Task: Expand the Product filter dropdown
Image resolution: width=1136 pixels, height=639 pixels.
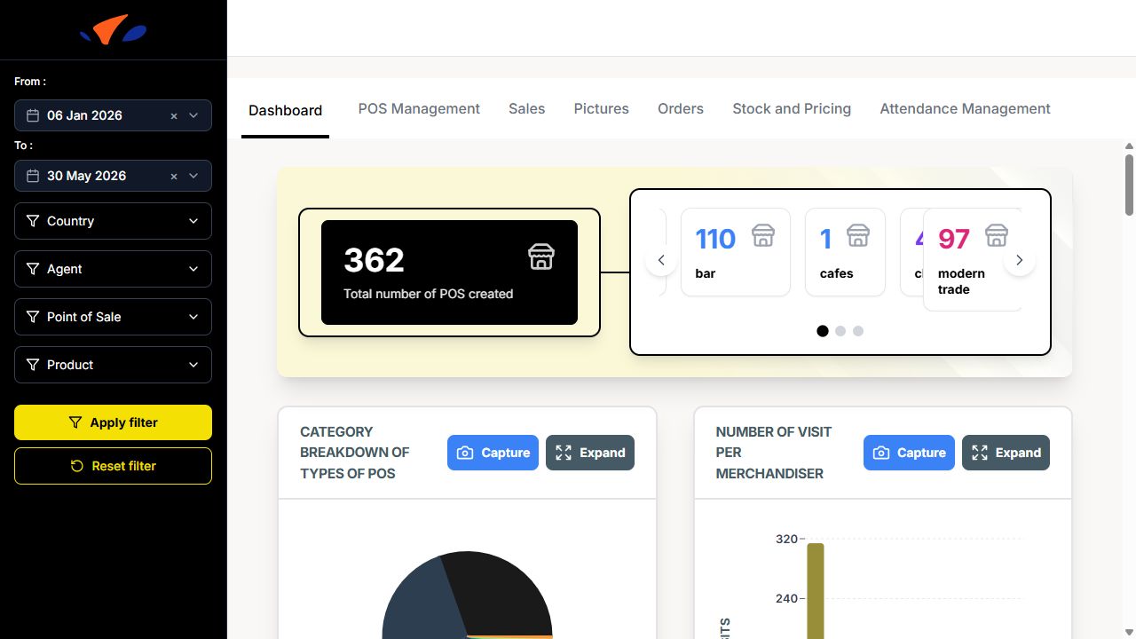Action: (x=113, y=365)
